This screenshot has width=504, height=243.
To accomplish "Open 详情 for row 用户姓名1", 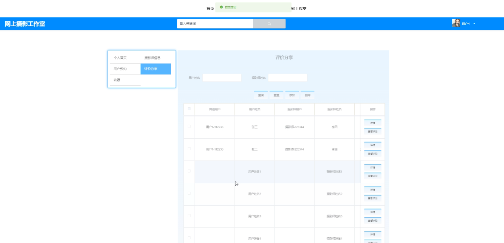I will click(373, 168).
